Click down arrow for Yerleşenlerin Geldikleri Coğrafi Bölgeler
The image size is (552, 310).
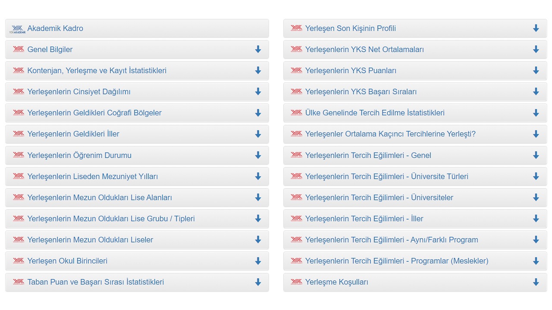[x=258, y=112]
